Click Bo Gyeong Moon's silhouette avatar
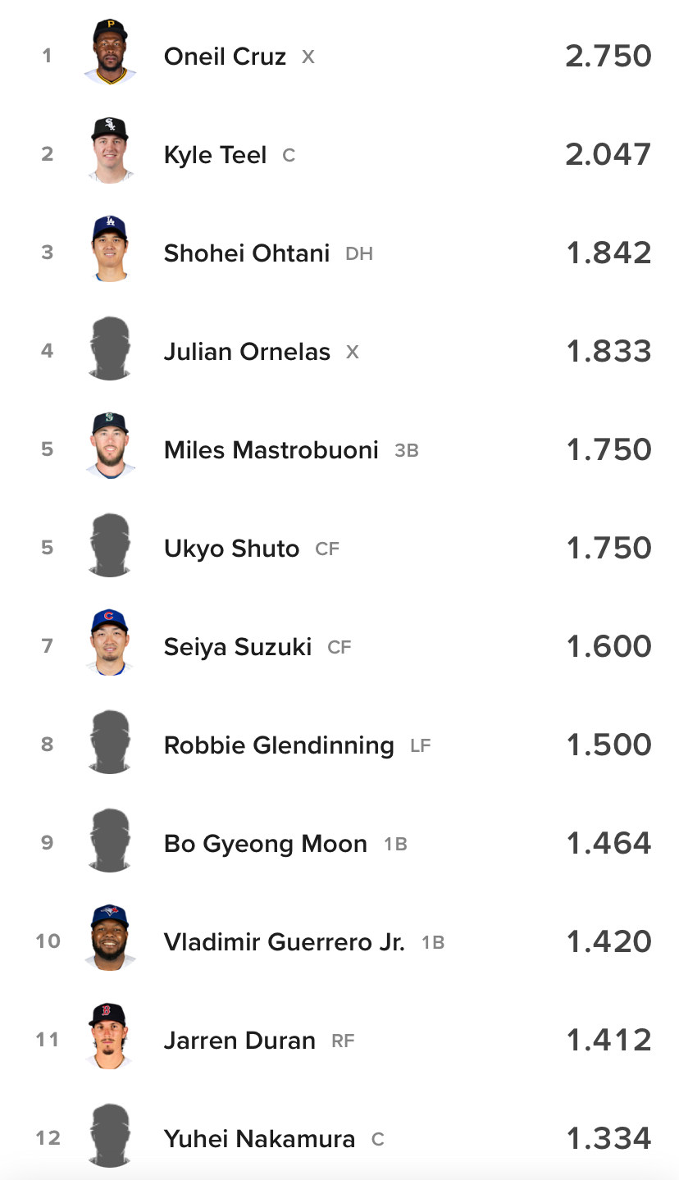Image resolution: width=679 pixels, height=1180 pixels. click(110, 841)
